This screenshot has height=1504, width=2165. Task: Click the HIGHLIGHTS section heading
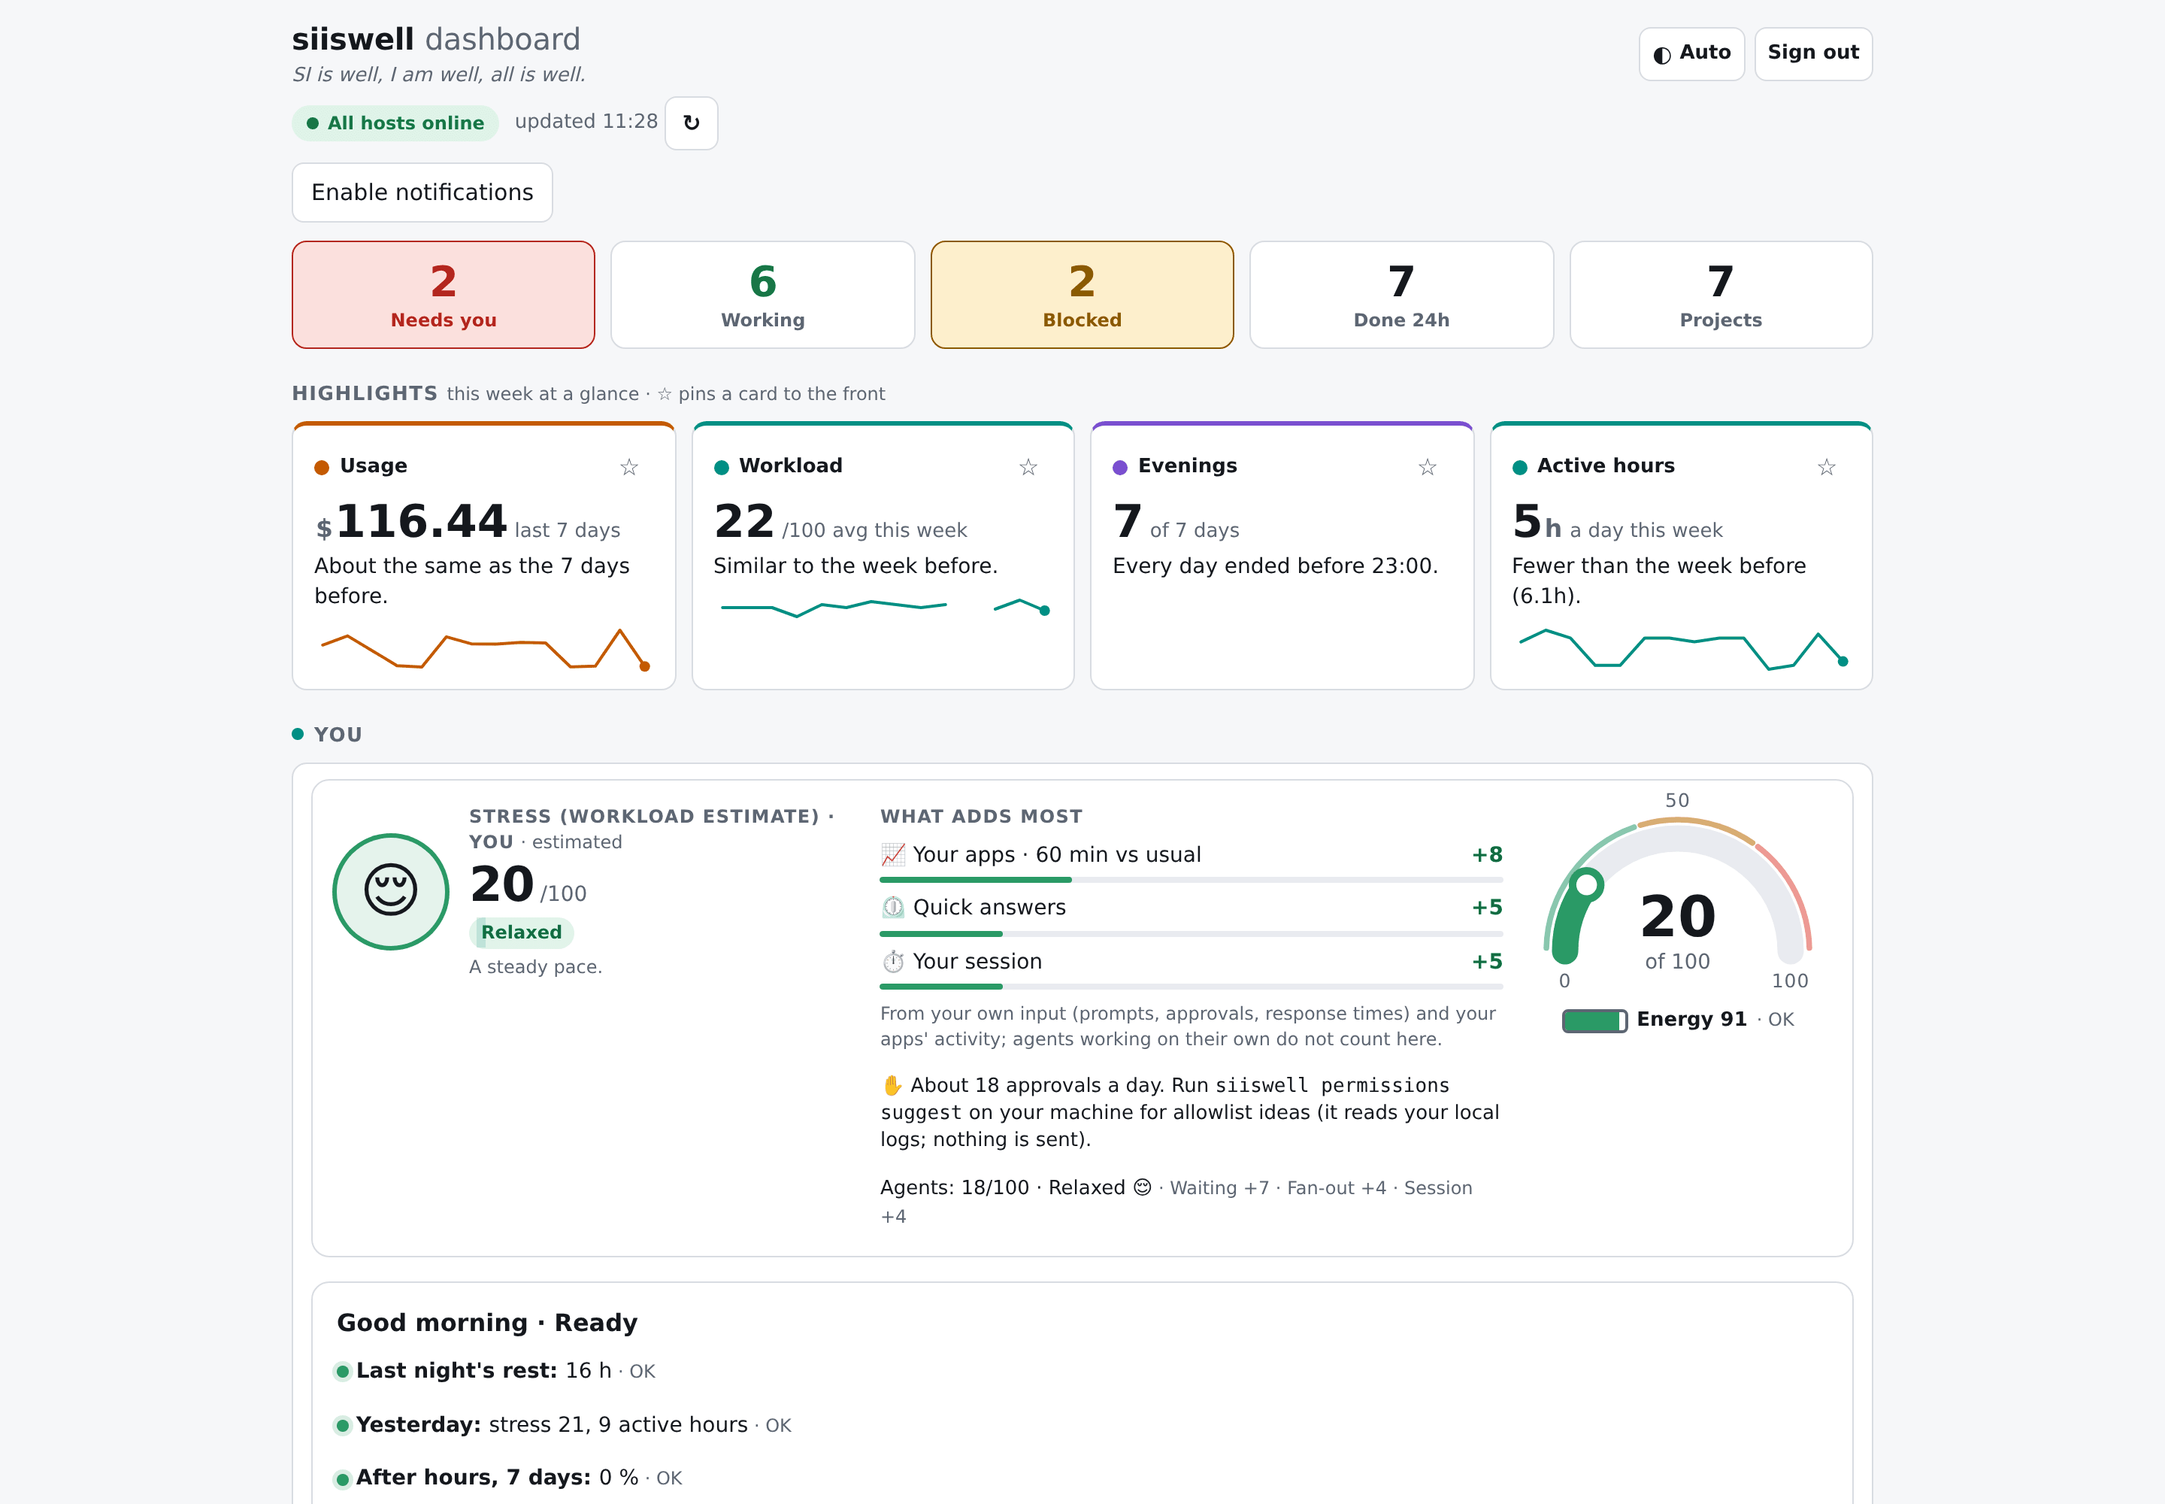coord(365,393)
